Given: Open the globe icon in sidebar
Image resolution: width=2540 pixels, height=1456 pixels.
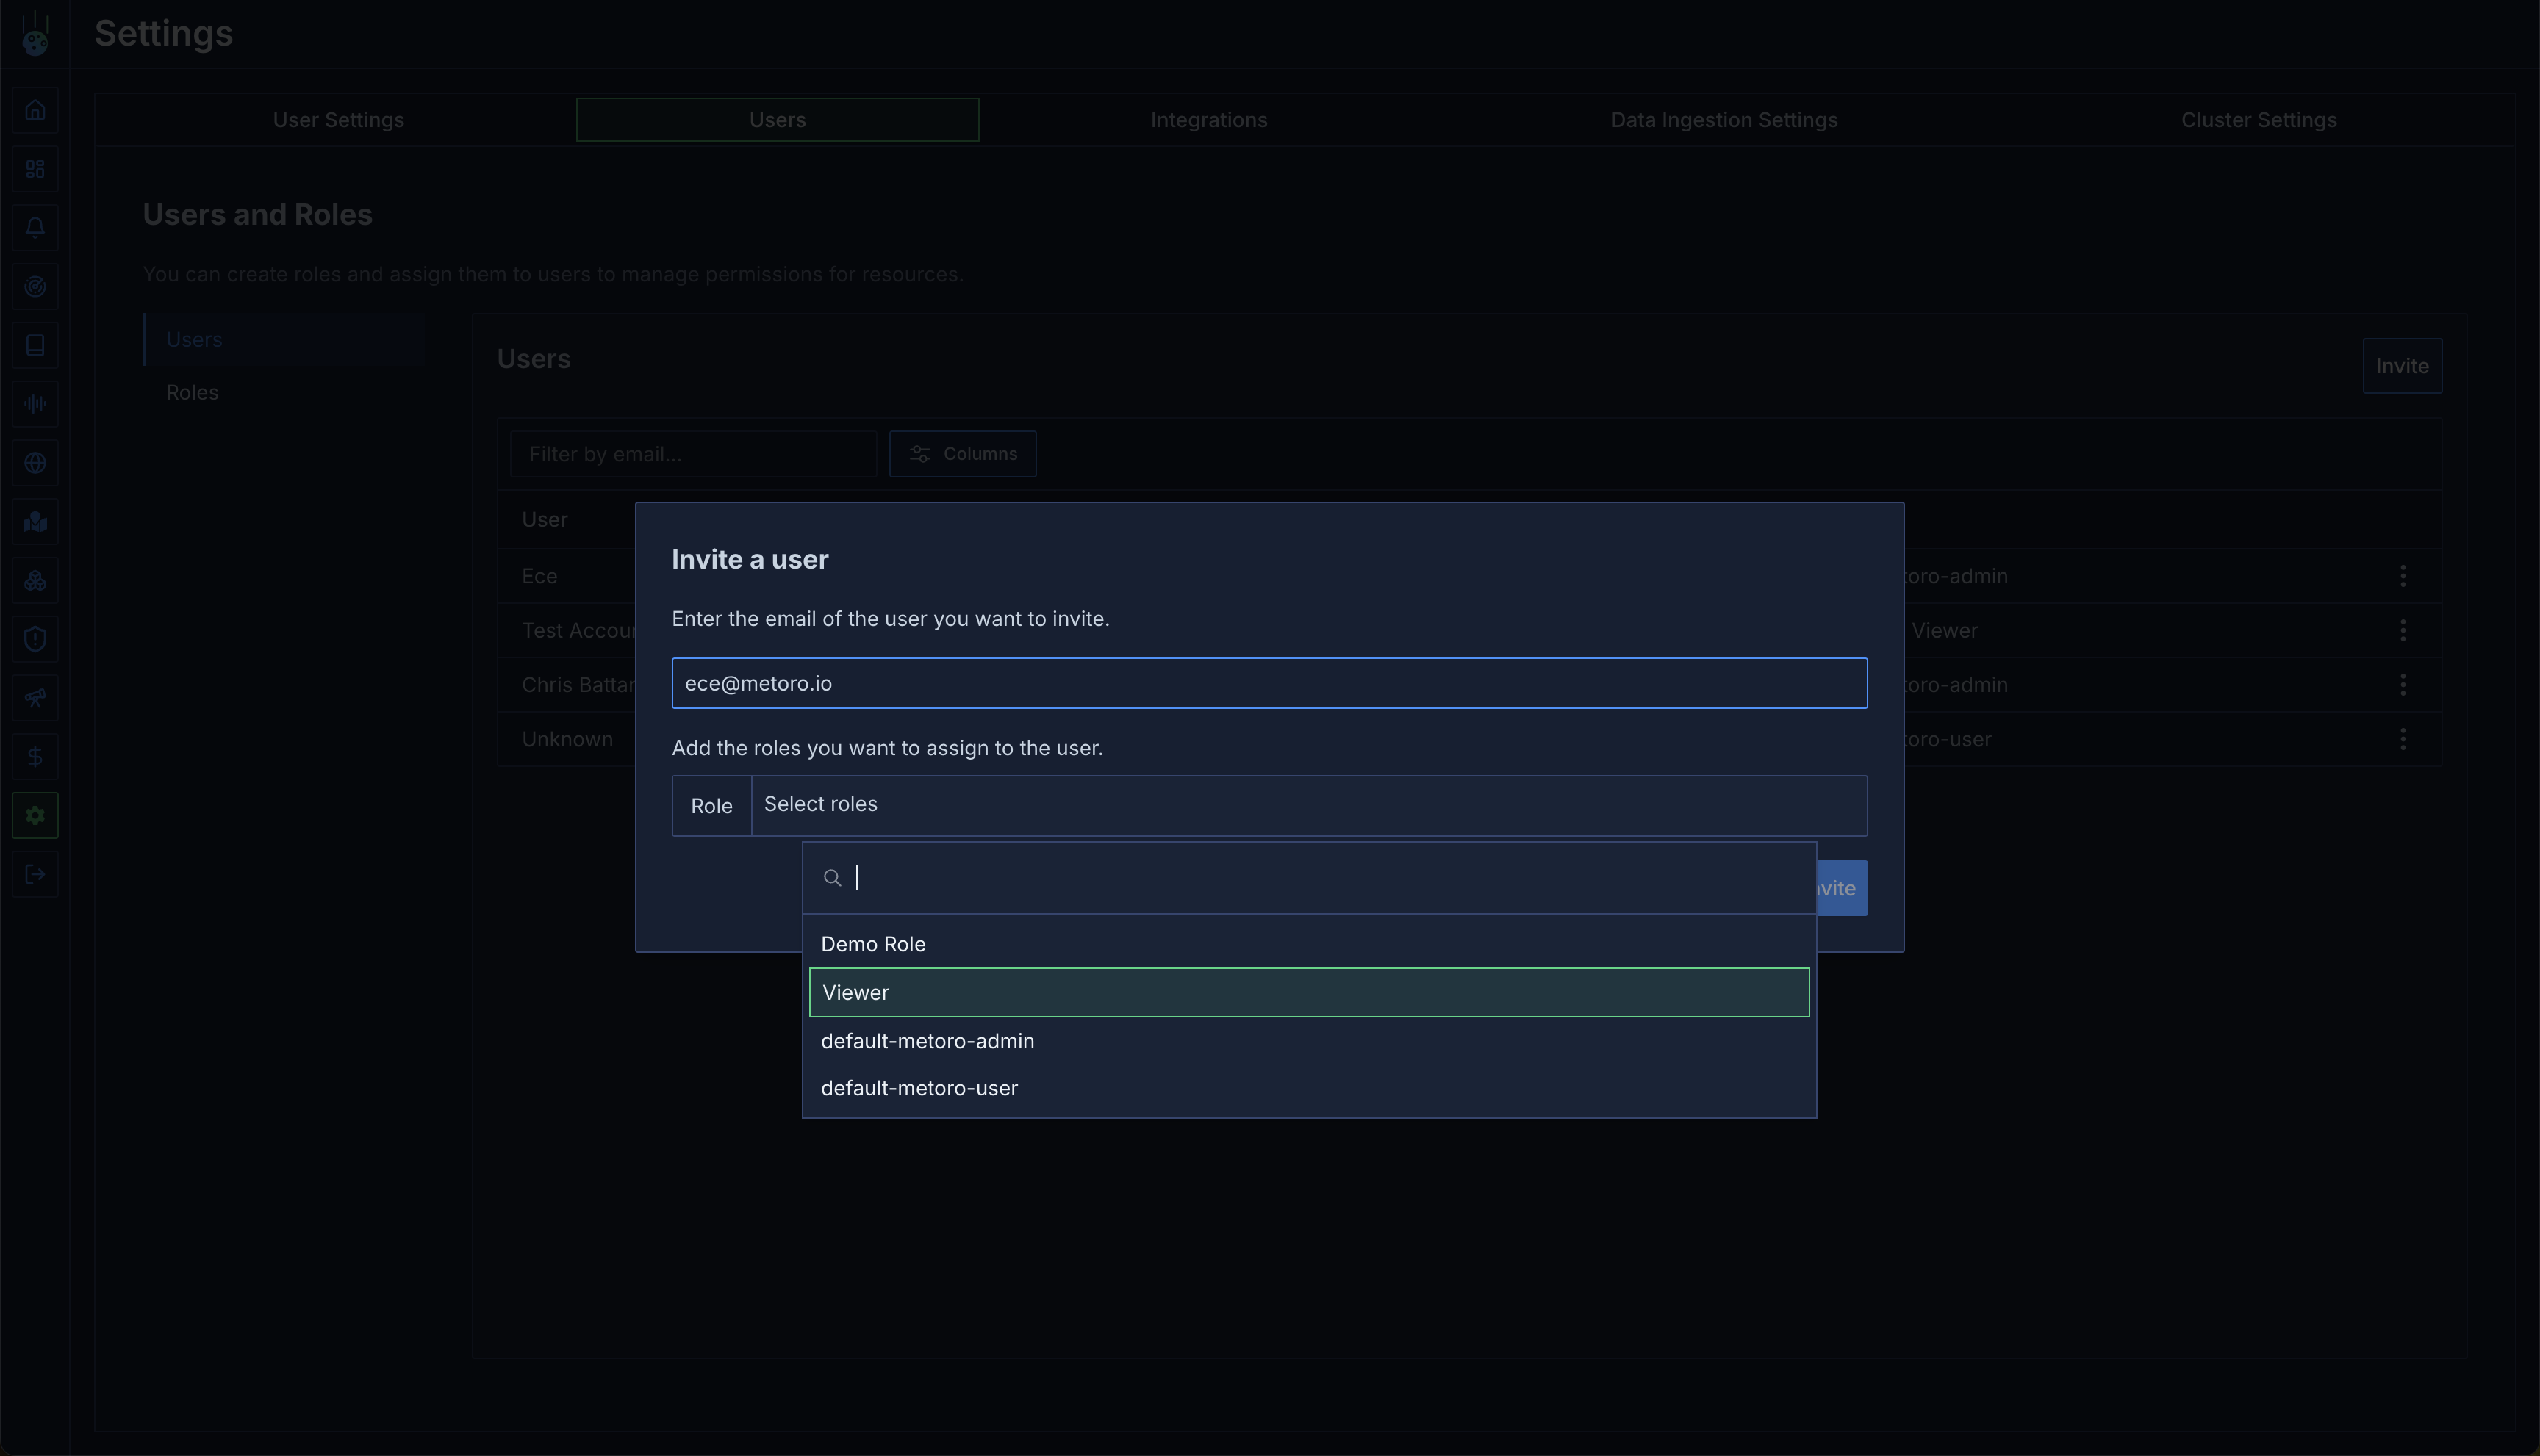Looking at the screenshot, I should pyautogui.click(x=35, y=463).
